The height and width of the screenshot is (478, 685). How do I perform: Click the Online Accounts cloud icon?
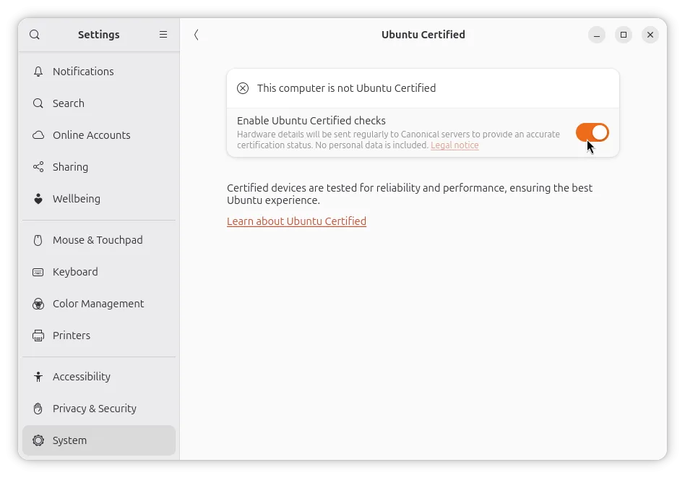[38, 135]
